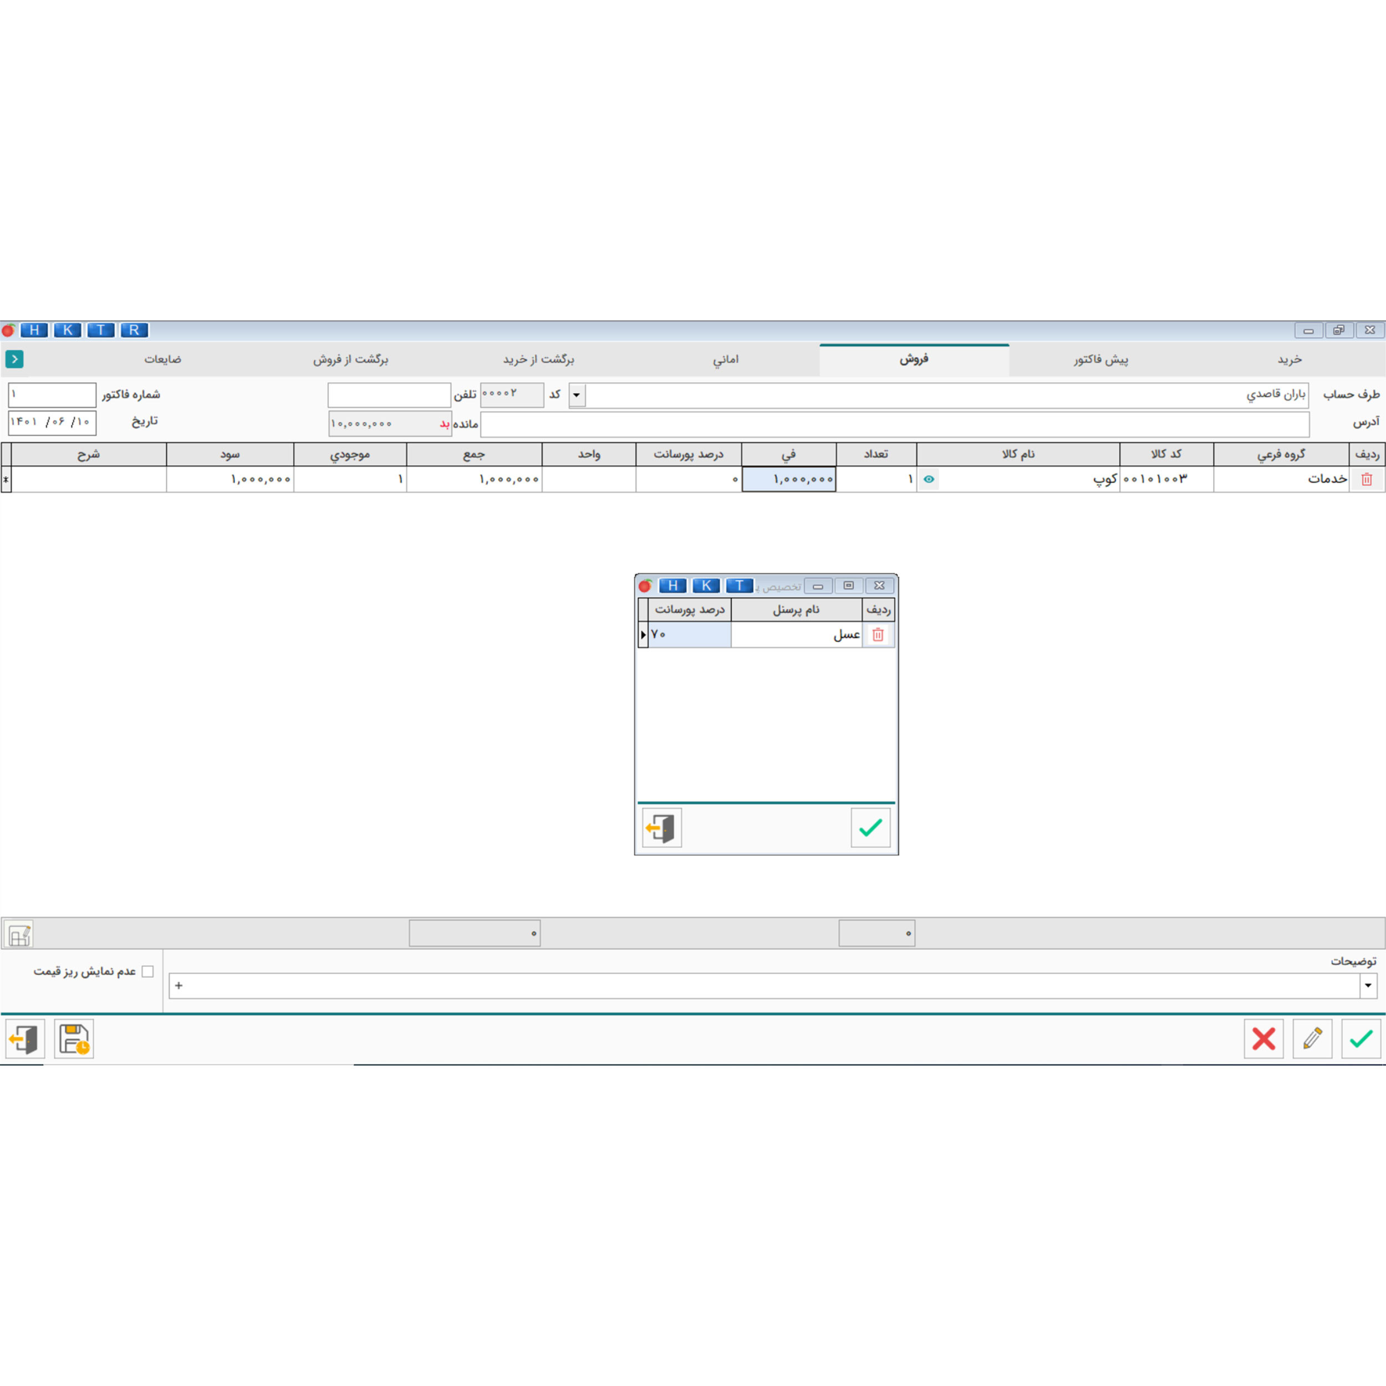Switch to the پیش فاکتور tab
The width and height of the screenshot is (1386, 1386).
click(1100, 359)
